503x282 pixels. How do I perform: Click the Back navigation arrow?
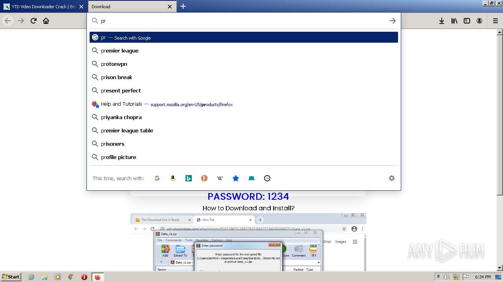click(8, 21)
